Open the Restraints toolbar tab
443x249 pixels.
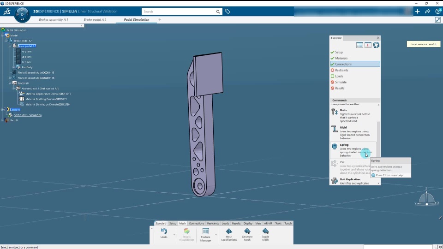pyautogui.click(x=213, y=223)
